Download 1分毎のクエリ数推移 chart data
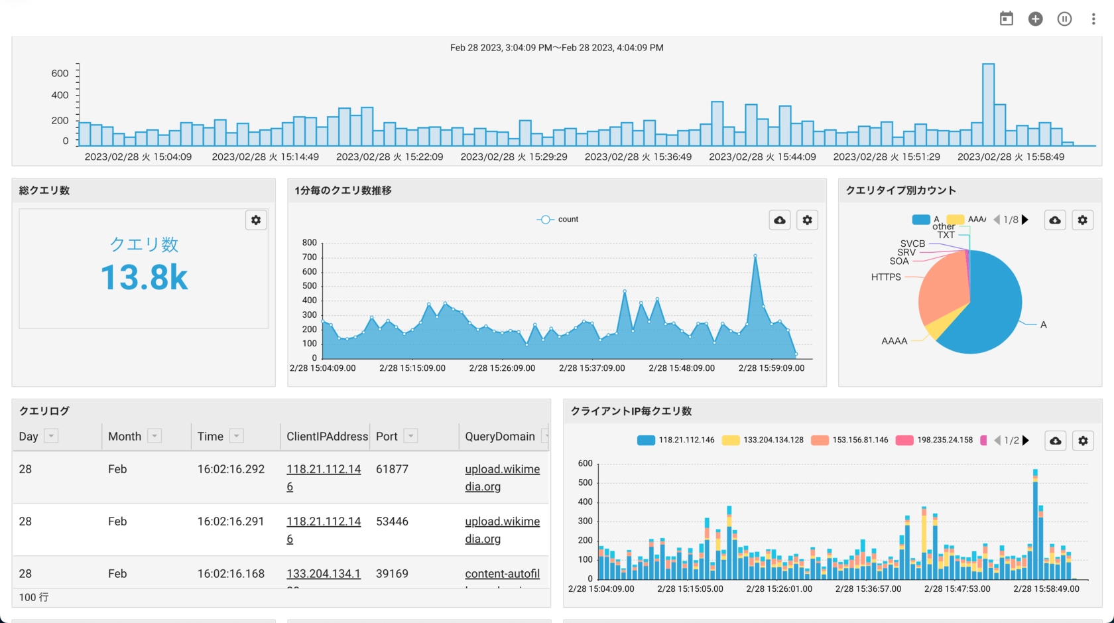The image size is (1114, 623). click(780, 220)
